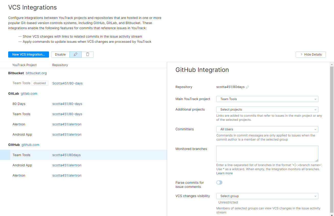Click New VCS integration button
This screenshot has height=216, width=334.
coord(29,55)
